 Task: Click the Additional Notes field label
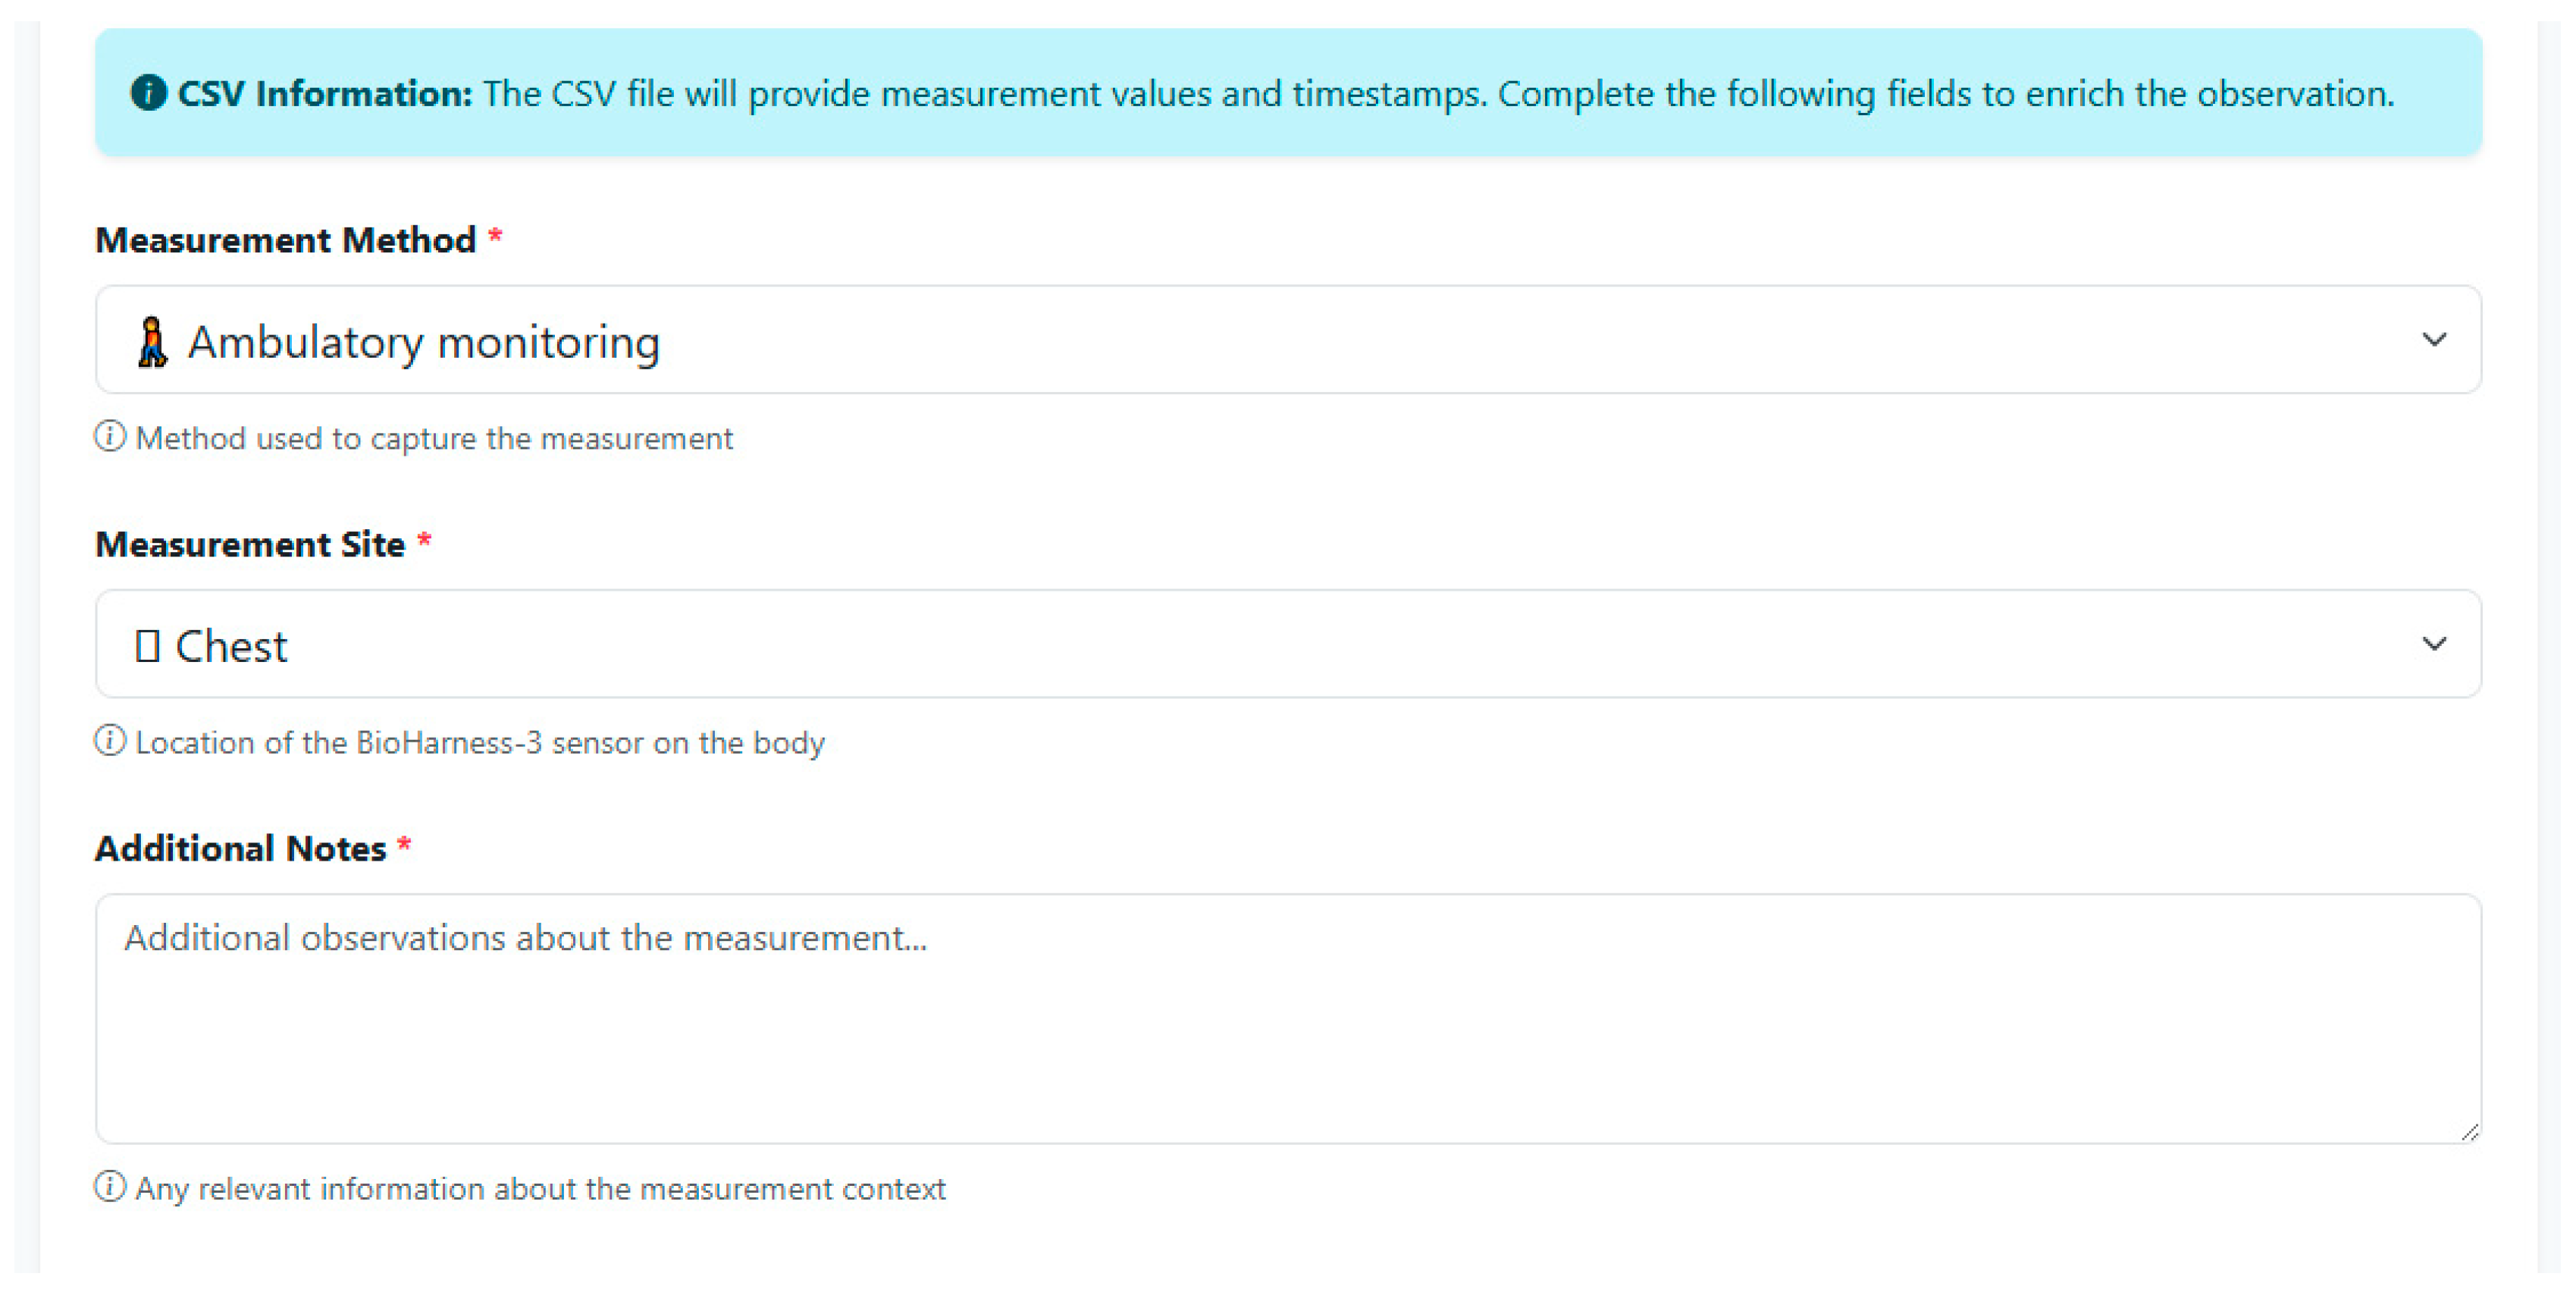click(240, 848)
